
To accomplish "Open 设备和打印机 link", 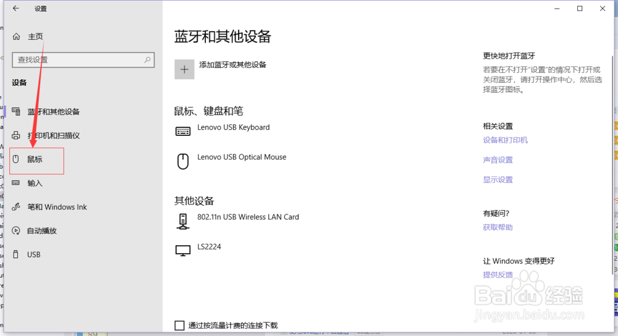I will click(x=506, y=140).
